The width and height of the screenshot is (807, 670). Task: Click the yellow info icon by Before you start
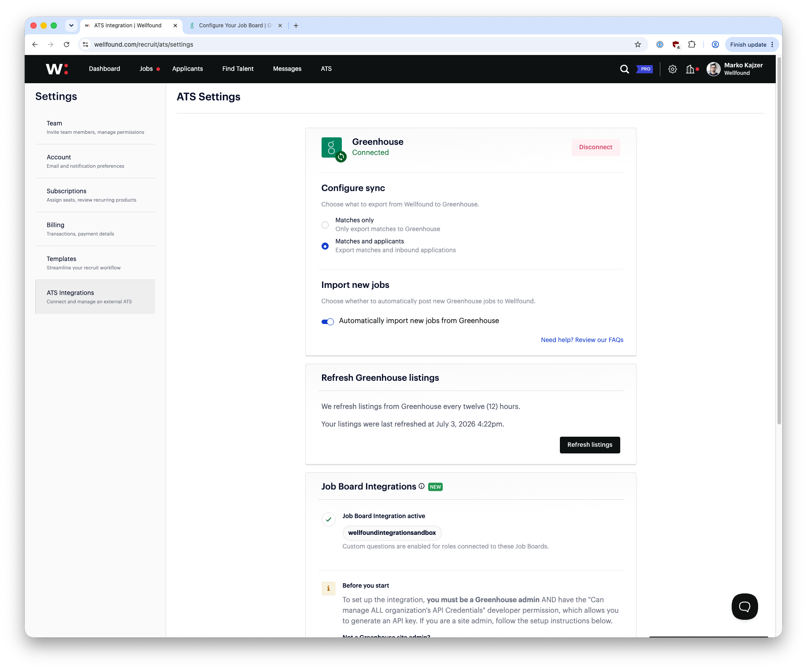tap(329, 589)
